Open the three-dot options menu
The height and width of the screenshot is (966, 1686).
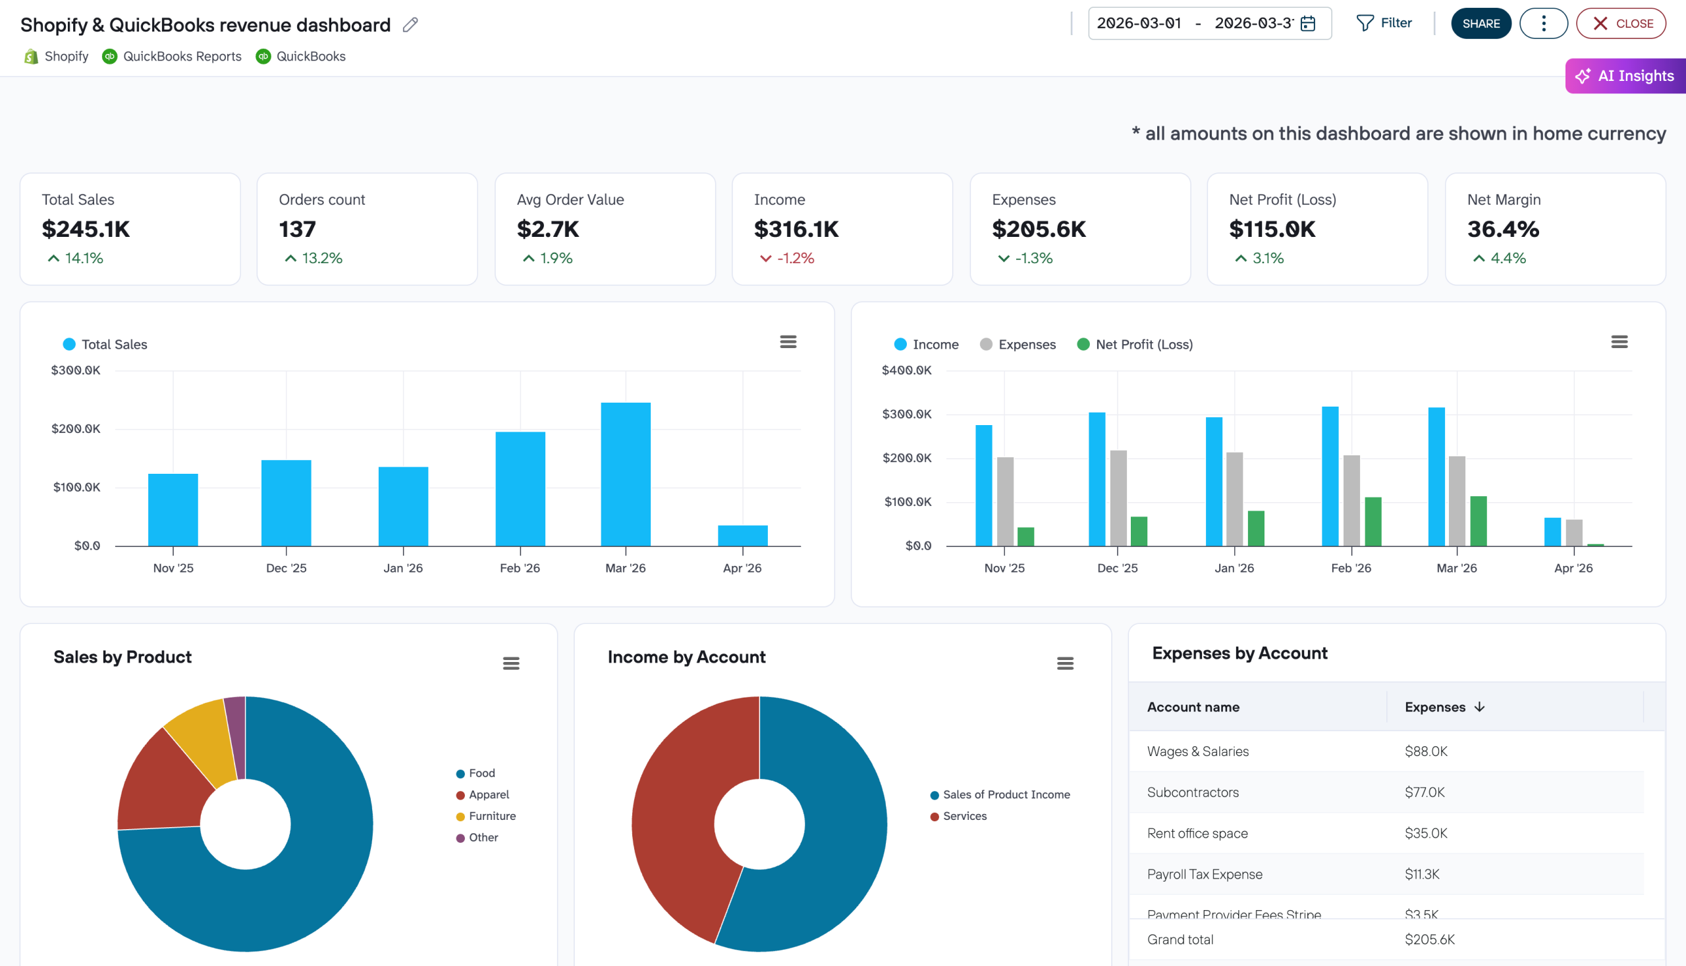(1543, 22)
